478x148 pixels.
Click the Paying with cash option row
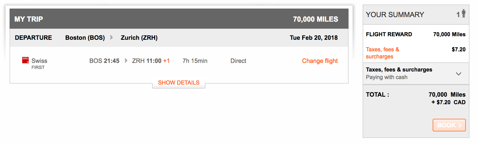pyautogui.click(x=386, y=77)
